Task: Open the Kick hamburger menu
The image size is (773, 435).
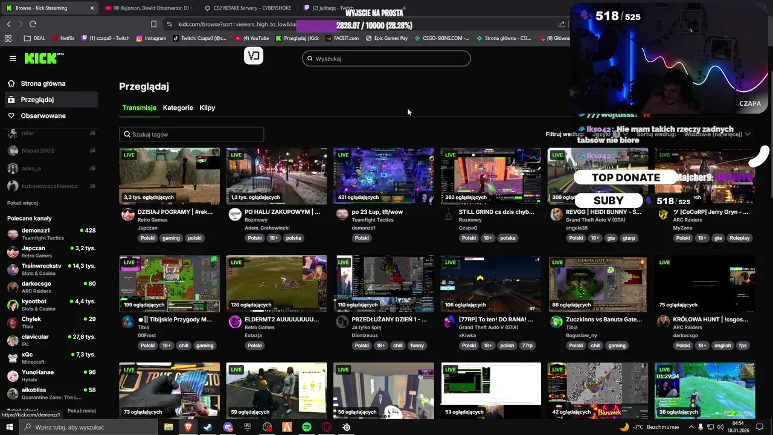Action: (x=13, y=59)
